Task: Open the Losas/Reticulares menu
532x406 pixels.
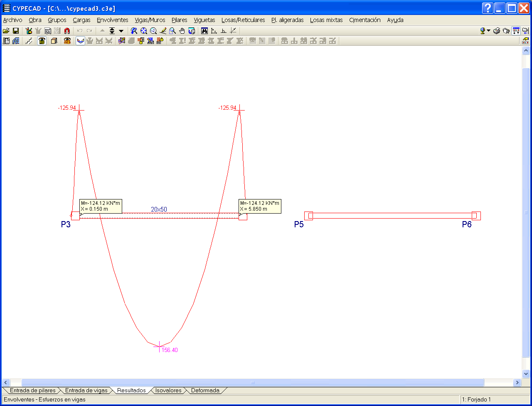Action: coord(243,20)
